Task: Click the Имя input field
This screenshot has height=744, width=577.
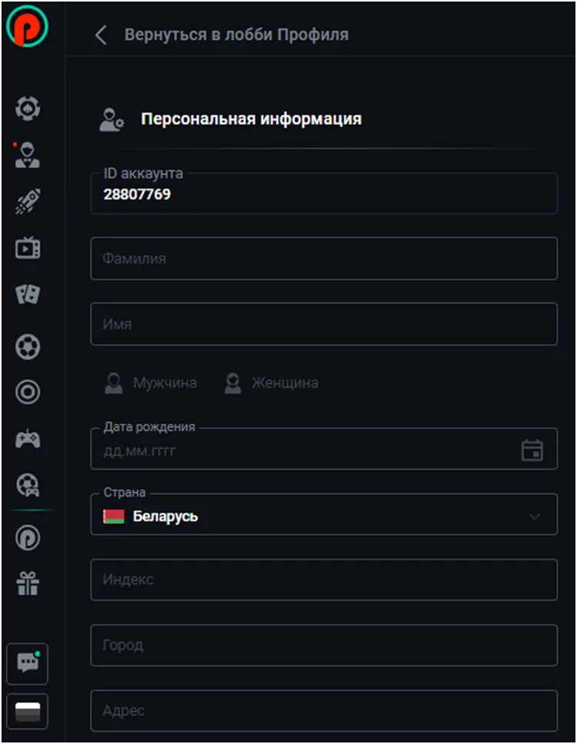Action: (x=324, y=324)
